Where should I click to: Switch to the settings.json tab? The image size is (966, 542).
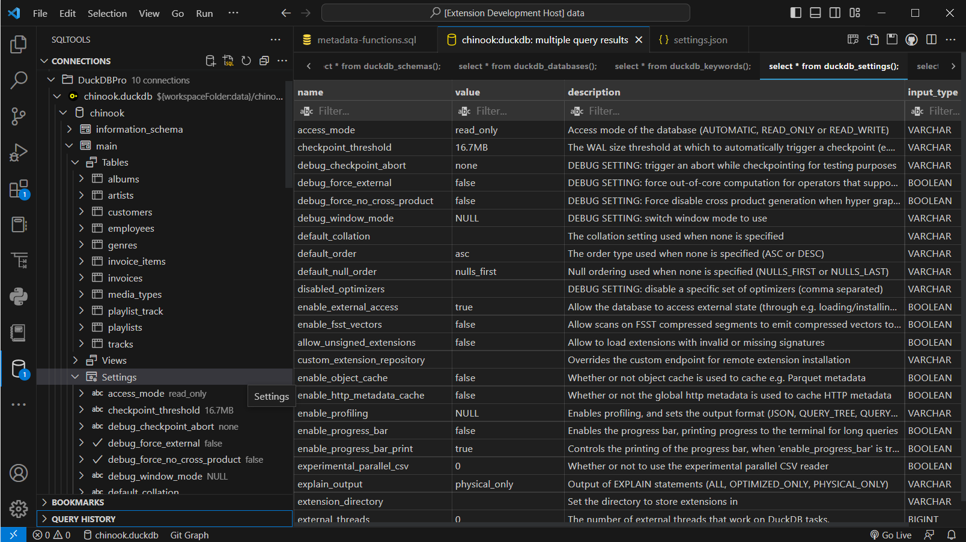point(700,40)
